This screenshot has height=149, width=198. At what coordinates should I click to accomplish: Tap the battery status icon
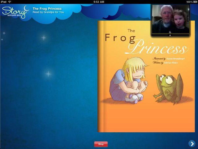coord(195,2)
